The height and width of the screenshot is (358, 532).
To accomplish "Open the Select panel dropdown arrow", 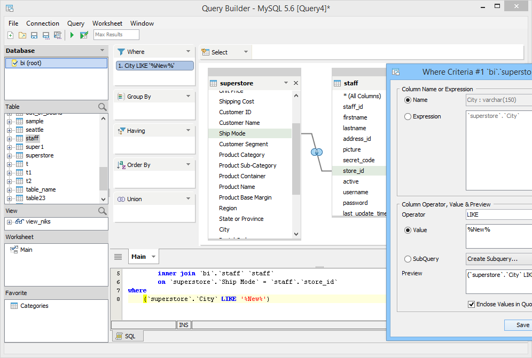I will 246,52.
